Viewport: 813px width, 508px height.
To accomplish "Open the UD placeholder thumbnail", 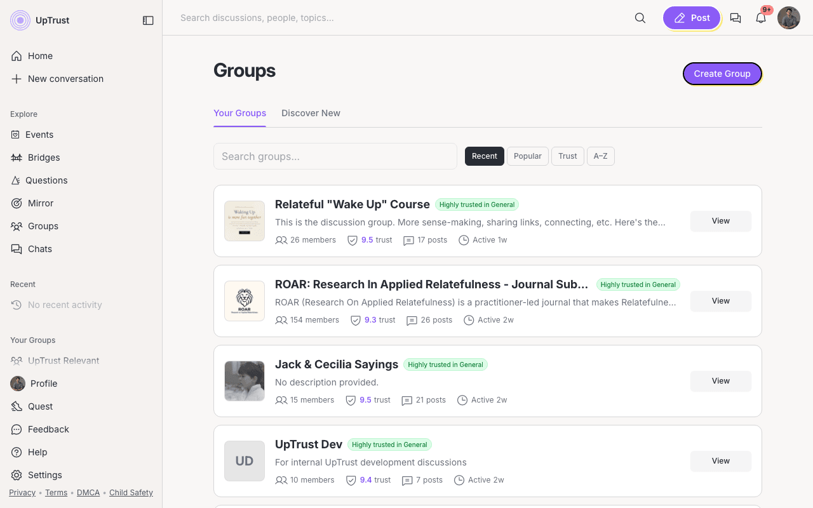I will click(245, 461).
